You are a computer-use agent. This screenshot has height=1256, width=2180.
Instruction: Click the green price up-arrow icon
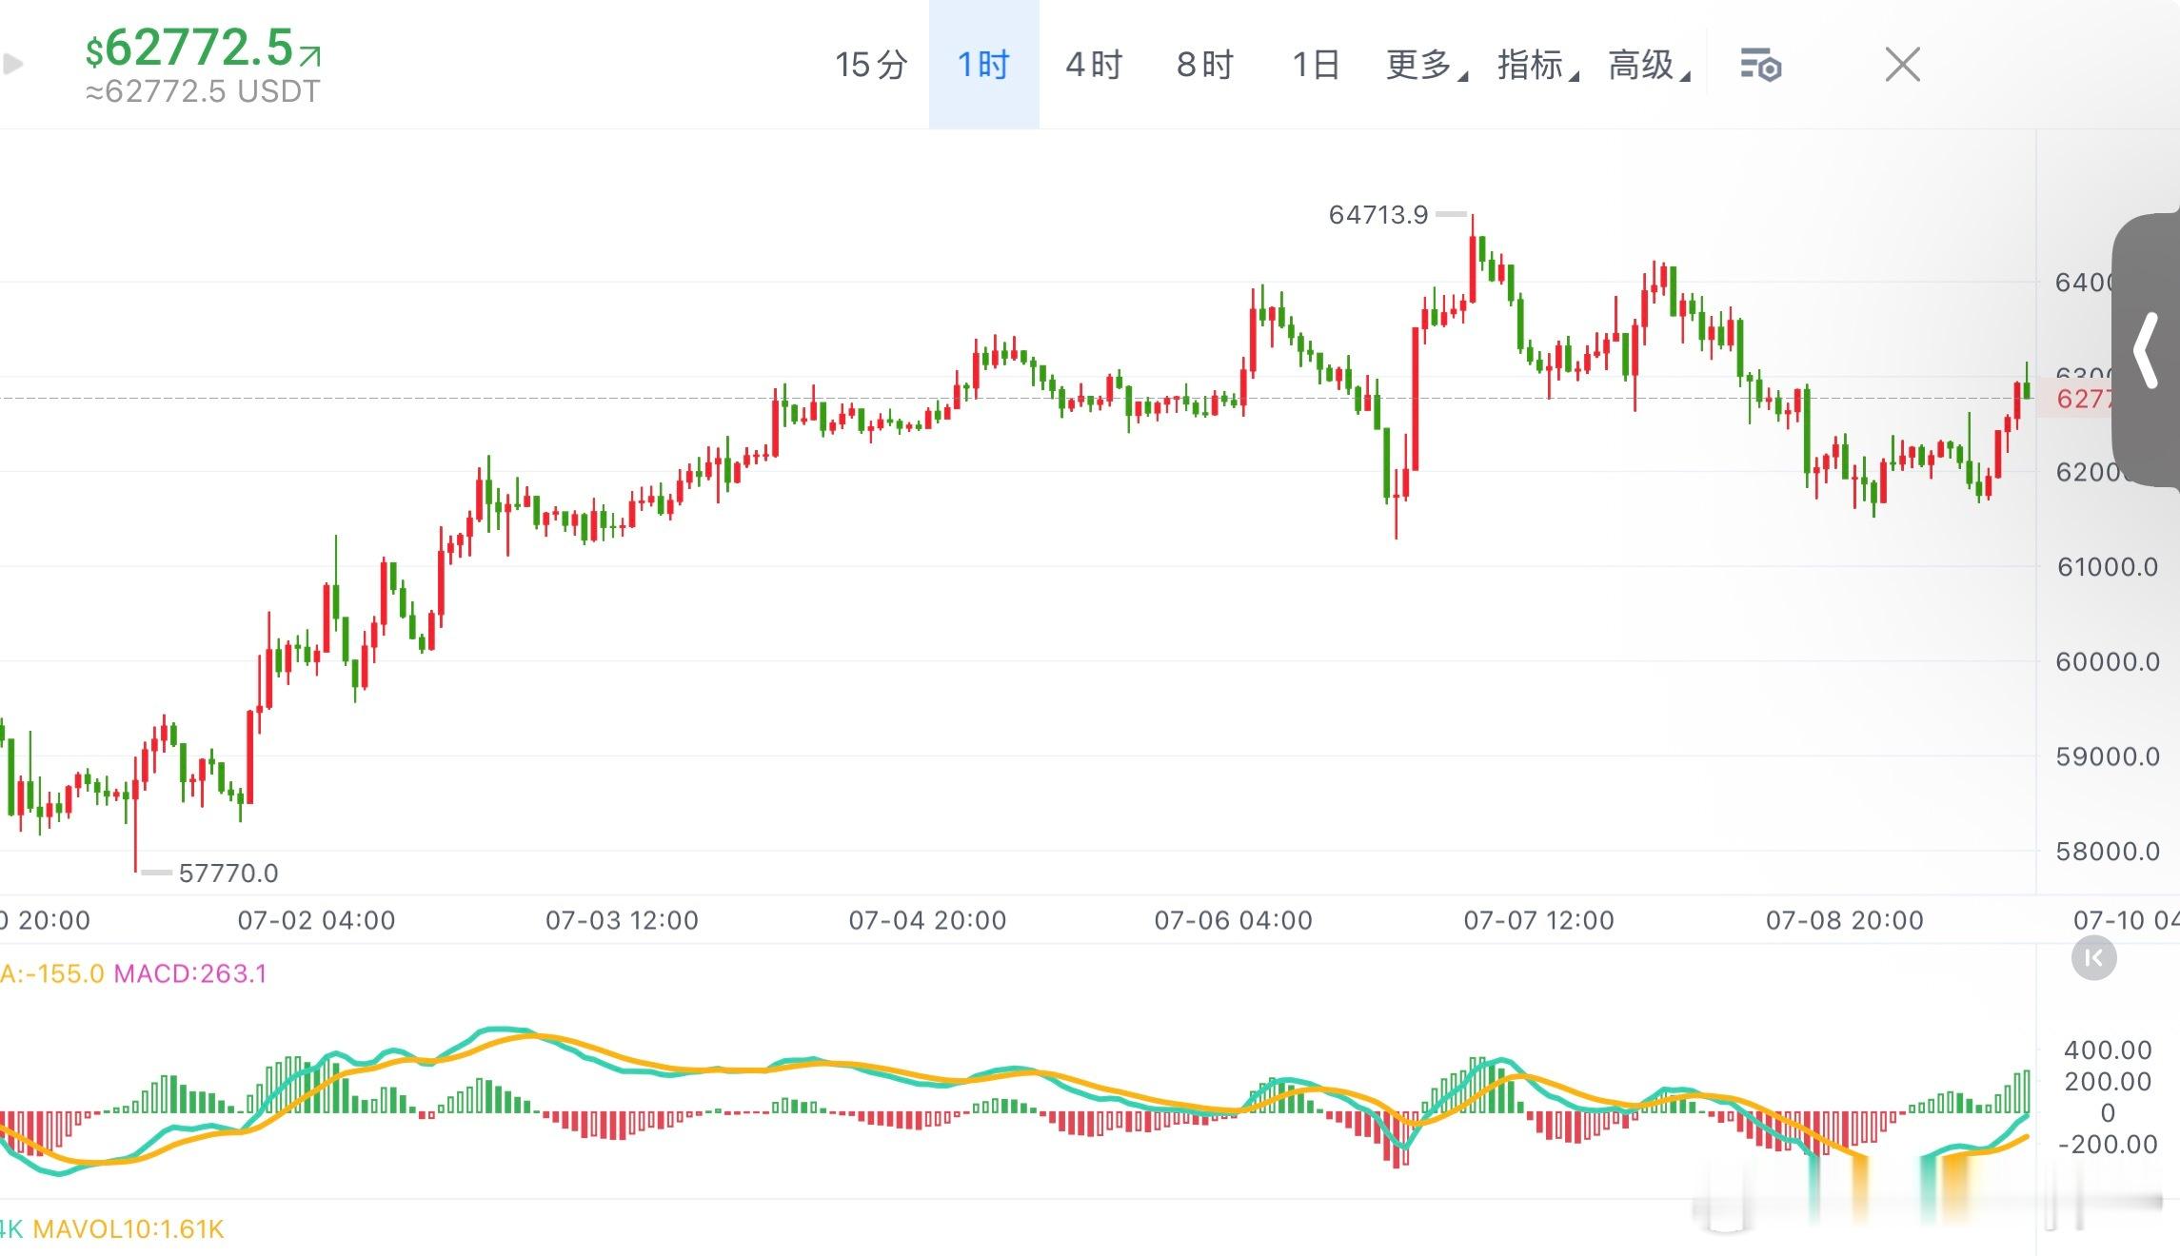click(310, 56)
